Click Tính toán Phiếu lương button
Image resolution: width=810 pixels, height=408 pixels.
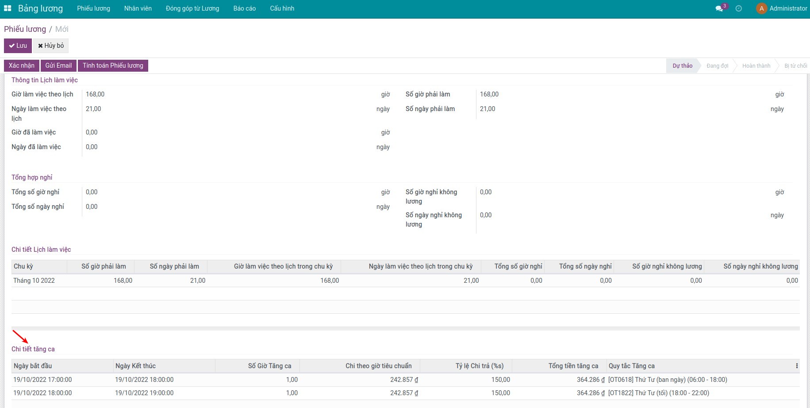pos(113,65)
